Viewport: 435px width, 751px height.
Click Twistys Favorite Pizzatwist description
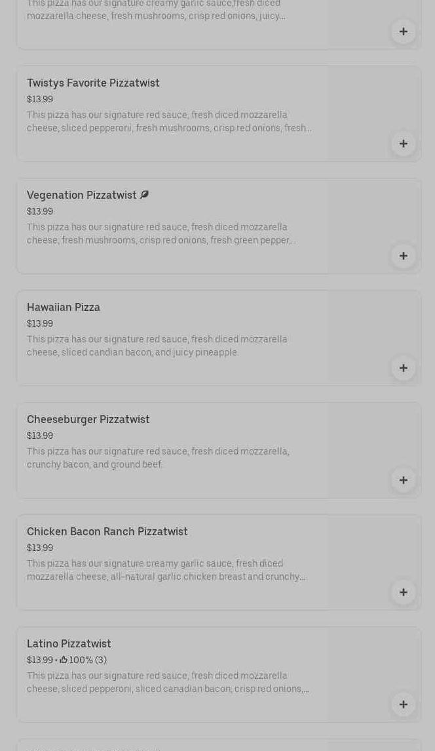[169, 121]
